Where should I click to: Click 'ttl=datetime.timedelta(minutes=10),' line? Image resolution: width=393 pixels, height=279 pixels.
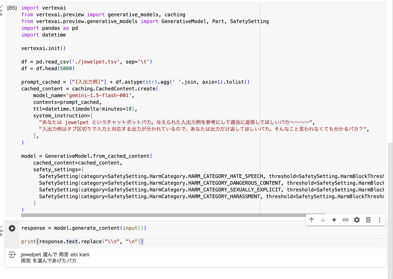(x=85, y=109)
